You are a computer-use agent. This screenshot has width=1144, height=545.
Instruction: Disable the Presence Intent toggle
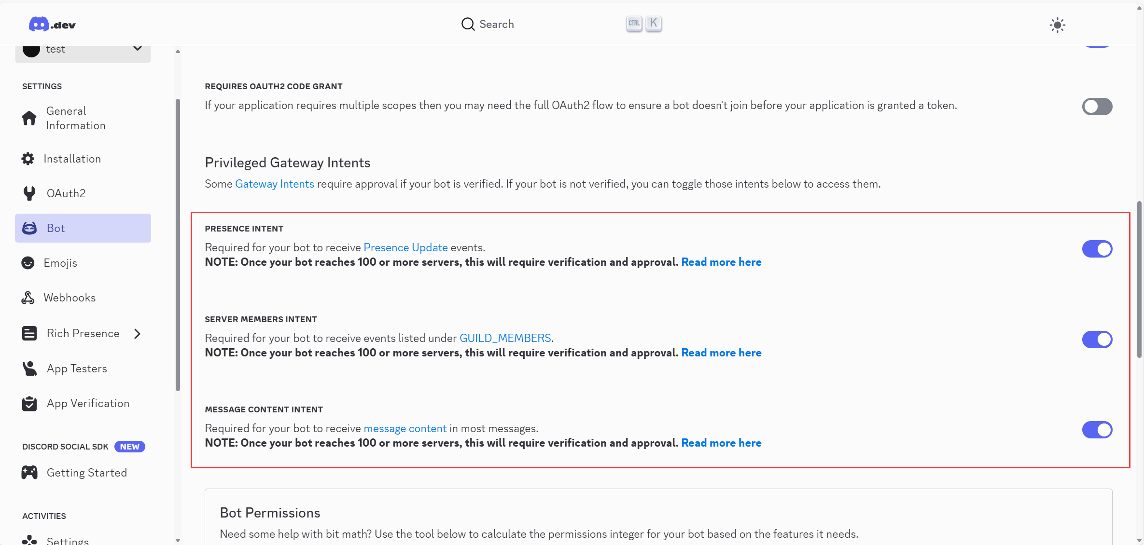point(1097,249)
